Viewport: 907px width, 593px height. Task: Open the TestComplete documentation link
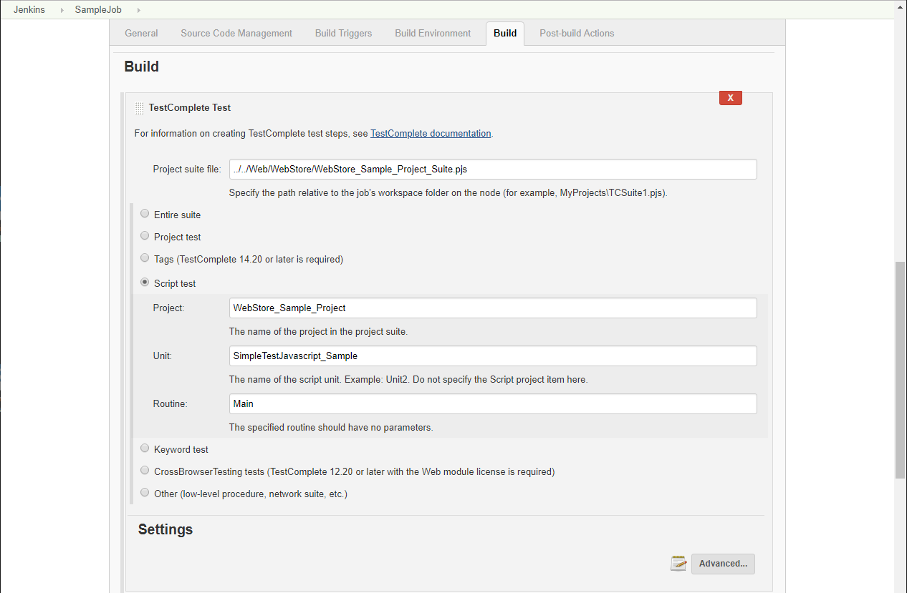pyautogui.click(x=431, y=133)
